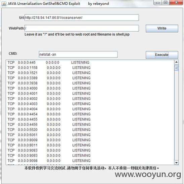Focus the WebPath input field
This screenshot has height=184, width=184.
pos(82,28)
